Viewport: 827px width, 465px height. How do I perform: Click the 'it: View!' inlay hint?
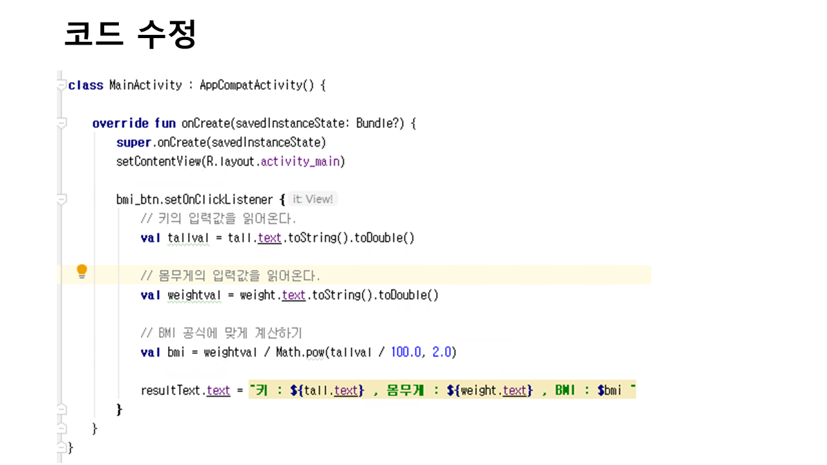click(x=313, y=200)
